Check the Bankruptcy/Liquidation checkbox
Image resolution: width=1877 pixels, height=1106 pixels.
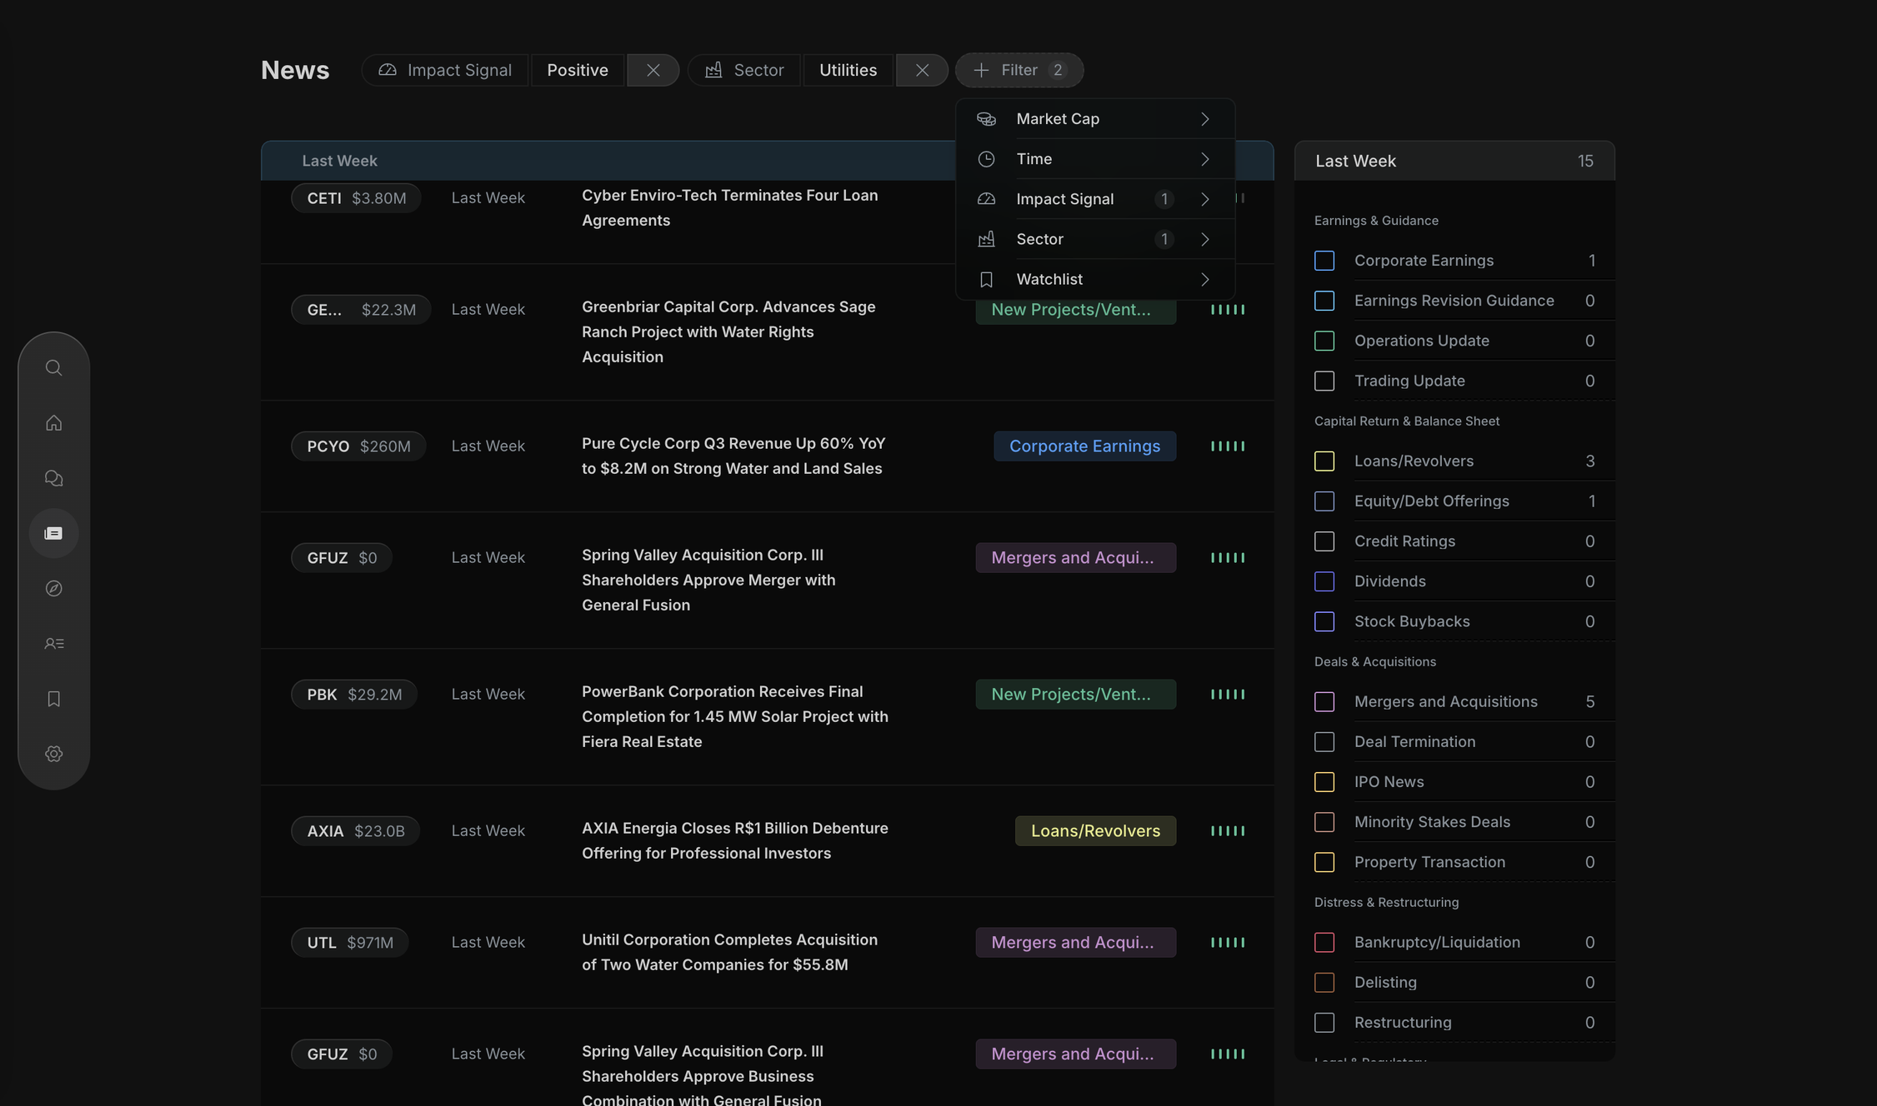tap(1324, 943)
